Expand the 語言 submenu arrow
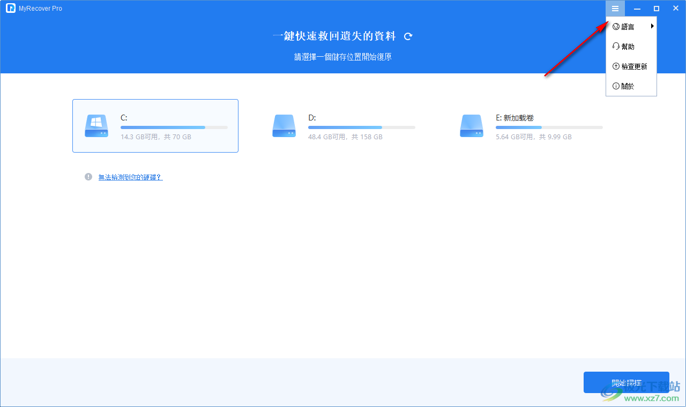The height and width of the screenshot is (407, 686). [652, 26]
